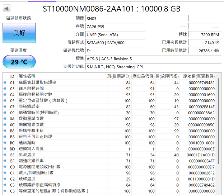Viewport: 224px width, 195px height.
Task: Select the 等候重定的磁區計數（待修復磁區數）row
Action: click(109, 191)
